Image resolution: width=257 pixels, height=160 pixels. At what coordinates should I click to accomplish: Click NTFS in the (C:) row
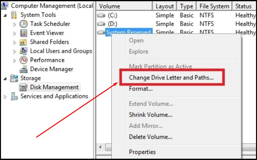pos(207,15)
